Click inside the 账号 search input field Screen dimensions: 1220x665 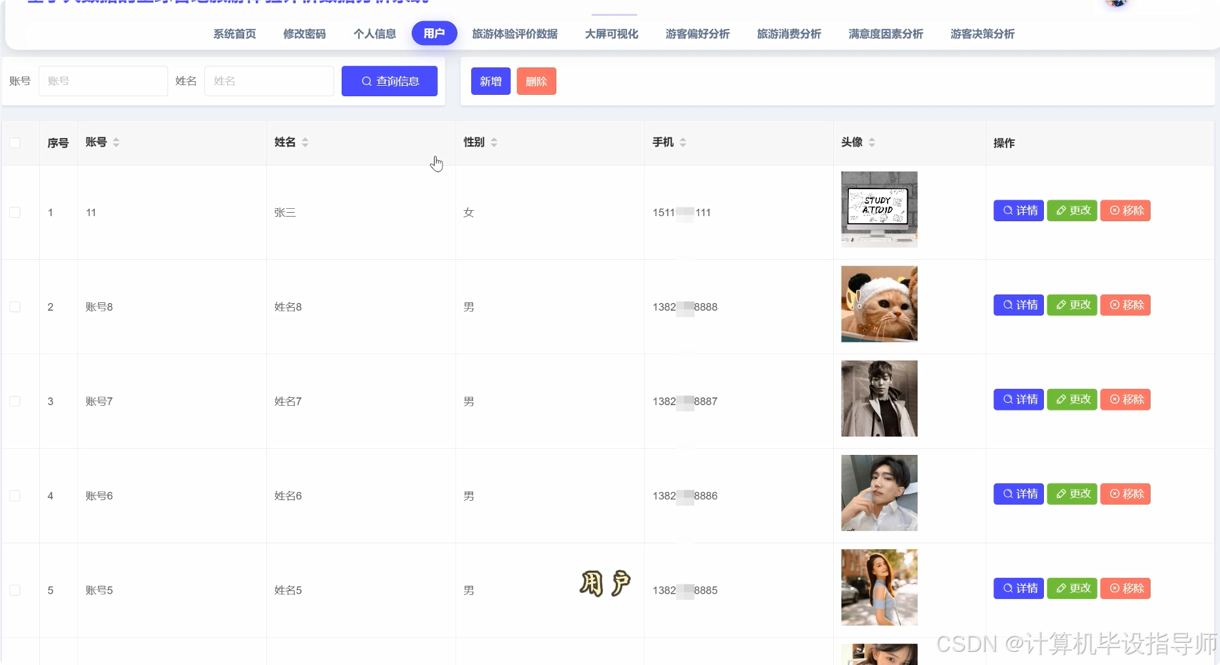[103, 81]
